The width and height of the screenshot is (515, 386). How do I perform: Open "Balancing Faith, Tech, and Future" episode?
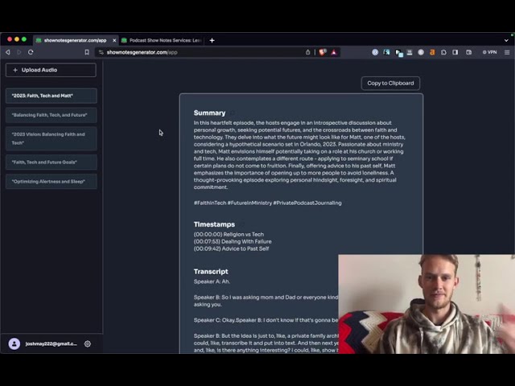pos(51,115)
